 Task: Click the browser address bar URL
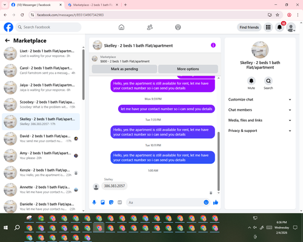point(70,15)
